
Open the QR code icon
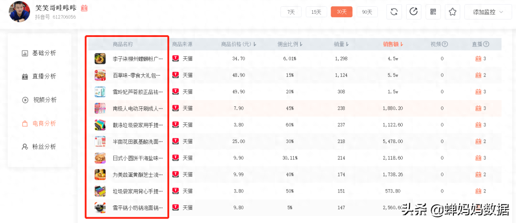coord(433,12)
